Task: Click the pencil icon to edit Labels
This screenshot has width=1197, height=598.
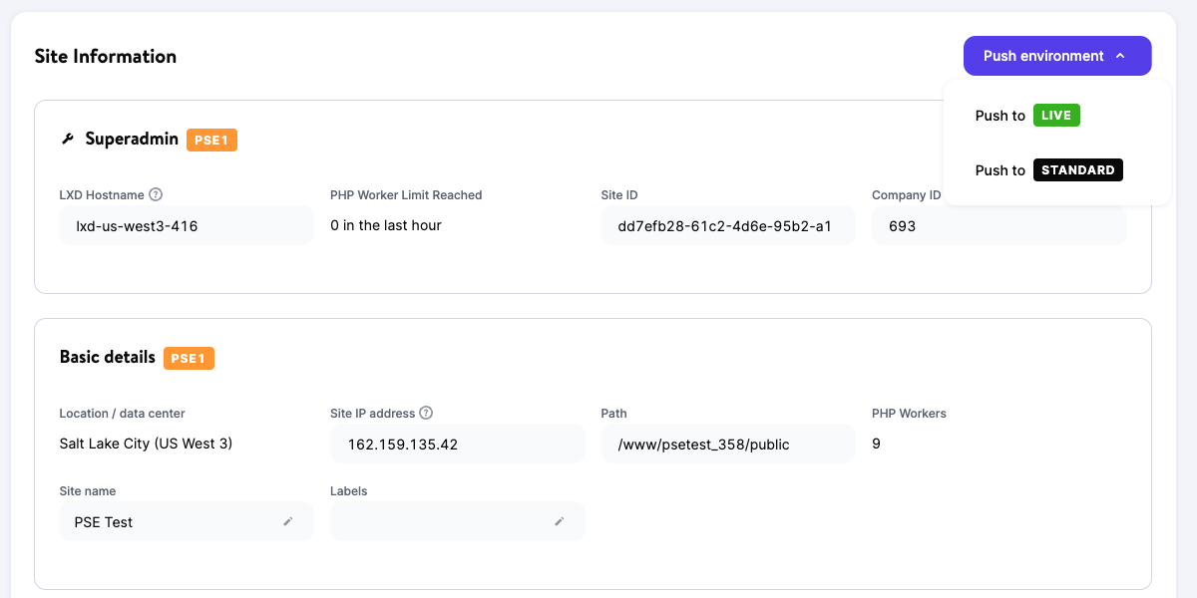Action: point(561,521)
